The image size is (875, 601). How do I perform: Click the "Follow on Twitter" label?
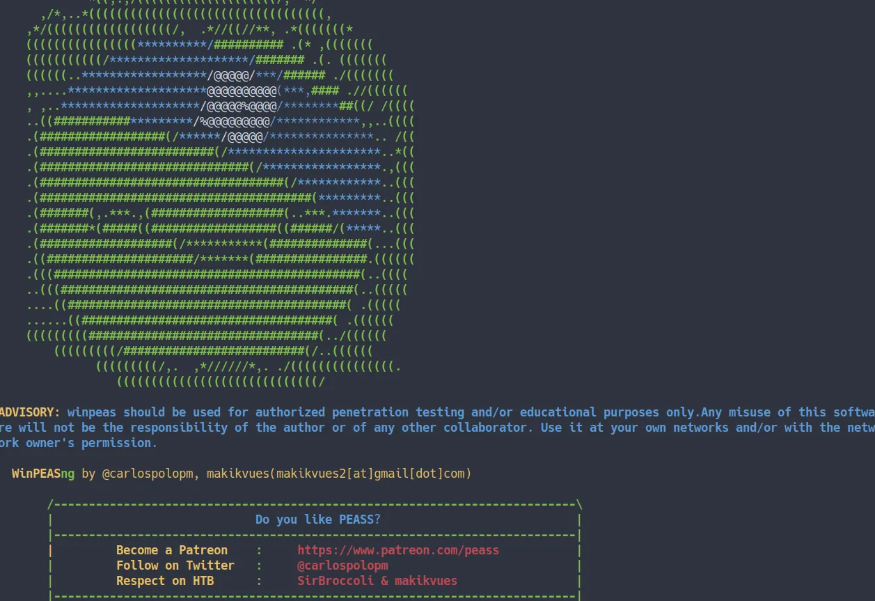(175, 565)
